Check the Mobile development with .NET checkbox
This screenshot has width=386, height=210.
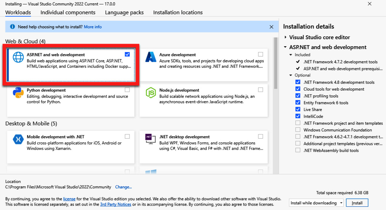click(127, 136)
